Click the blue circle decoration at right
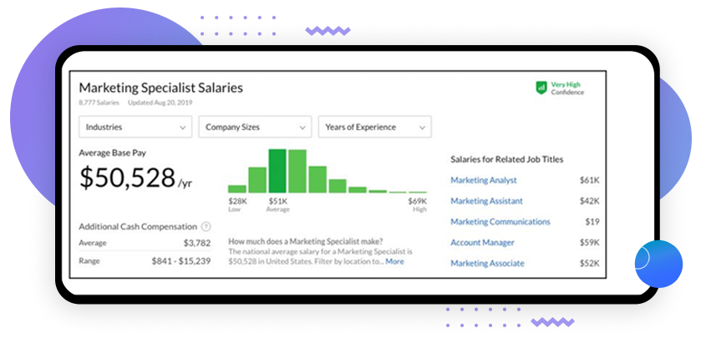Screen dimensions: 701x338 (x=658, y=264)
